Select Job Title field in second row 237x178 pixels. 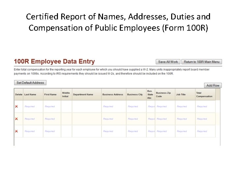coord(185,119)
